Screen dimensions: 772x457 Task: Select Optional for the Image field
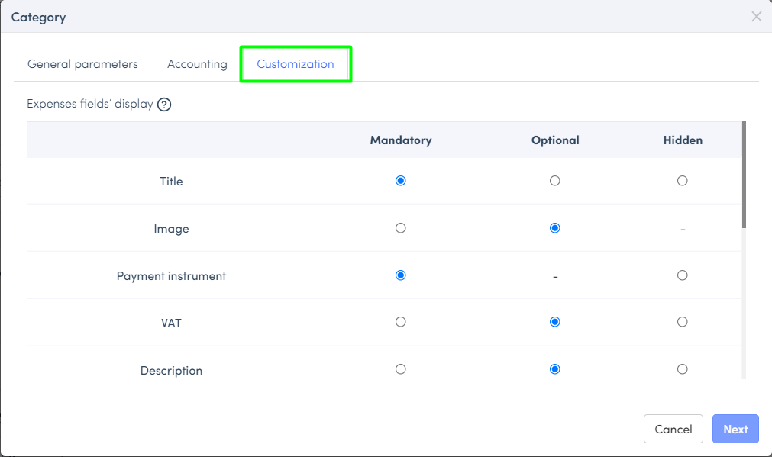(x=555, y=228)
